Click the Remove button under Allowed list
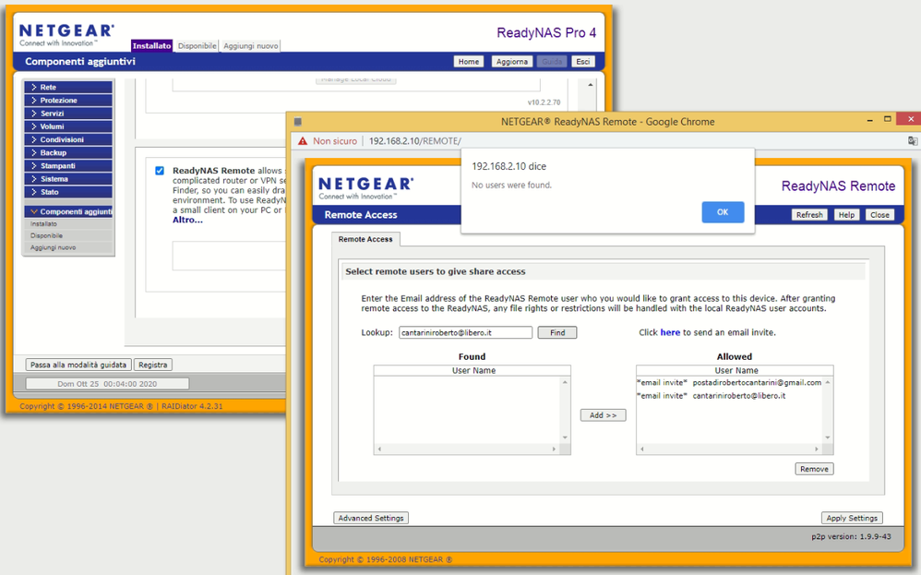The image size is (921, 575). [814, 469]
